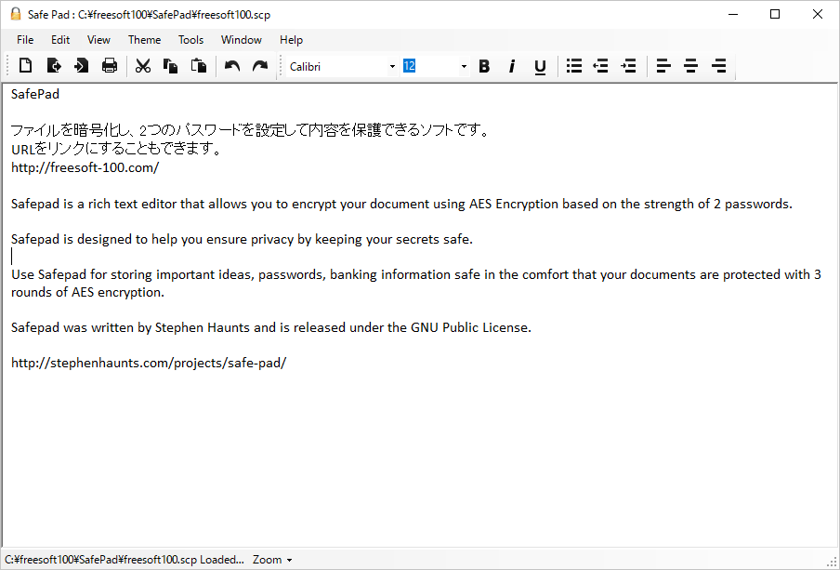840x570 pixels.
Task: Click the 'SafePad' heading line
Action: (x=35, y=94)
